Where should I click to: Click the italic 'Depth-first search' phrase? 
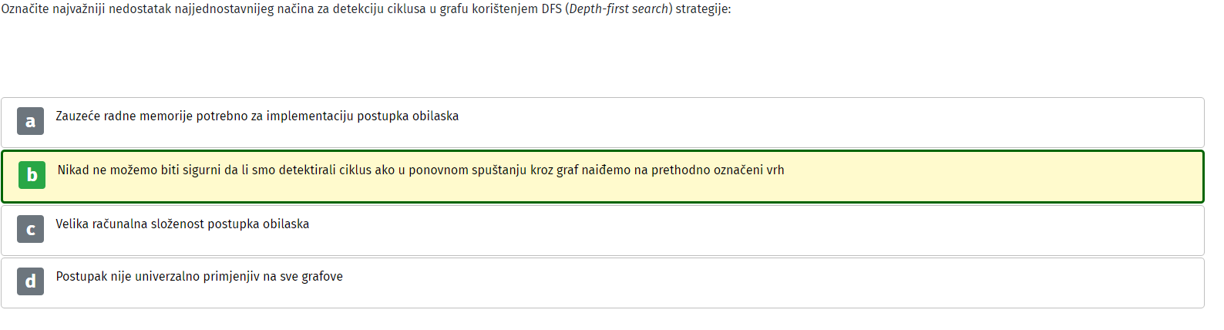click(619, 9)
